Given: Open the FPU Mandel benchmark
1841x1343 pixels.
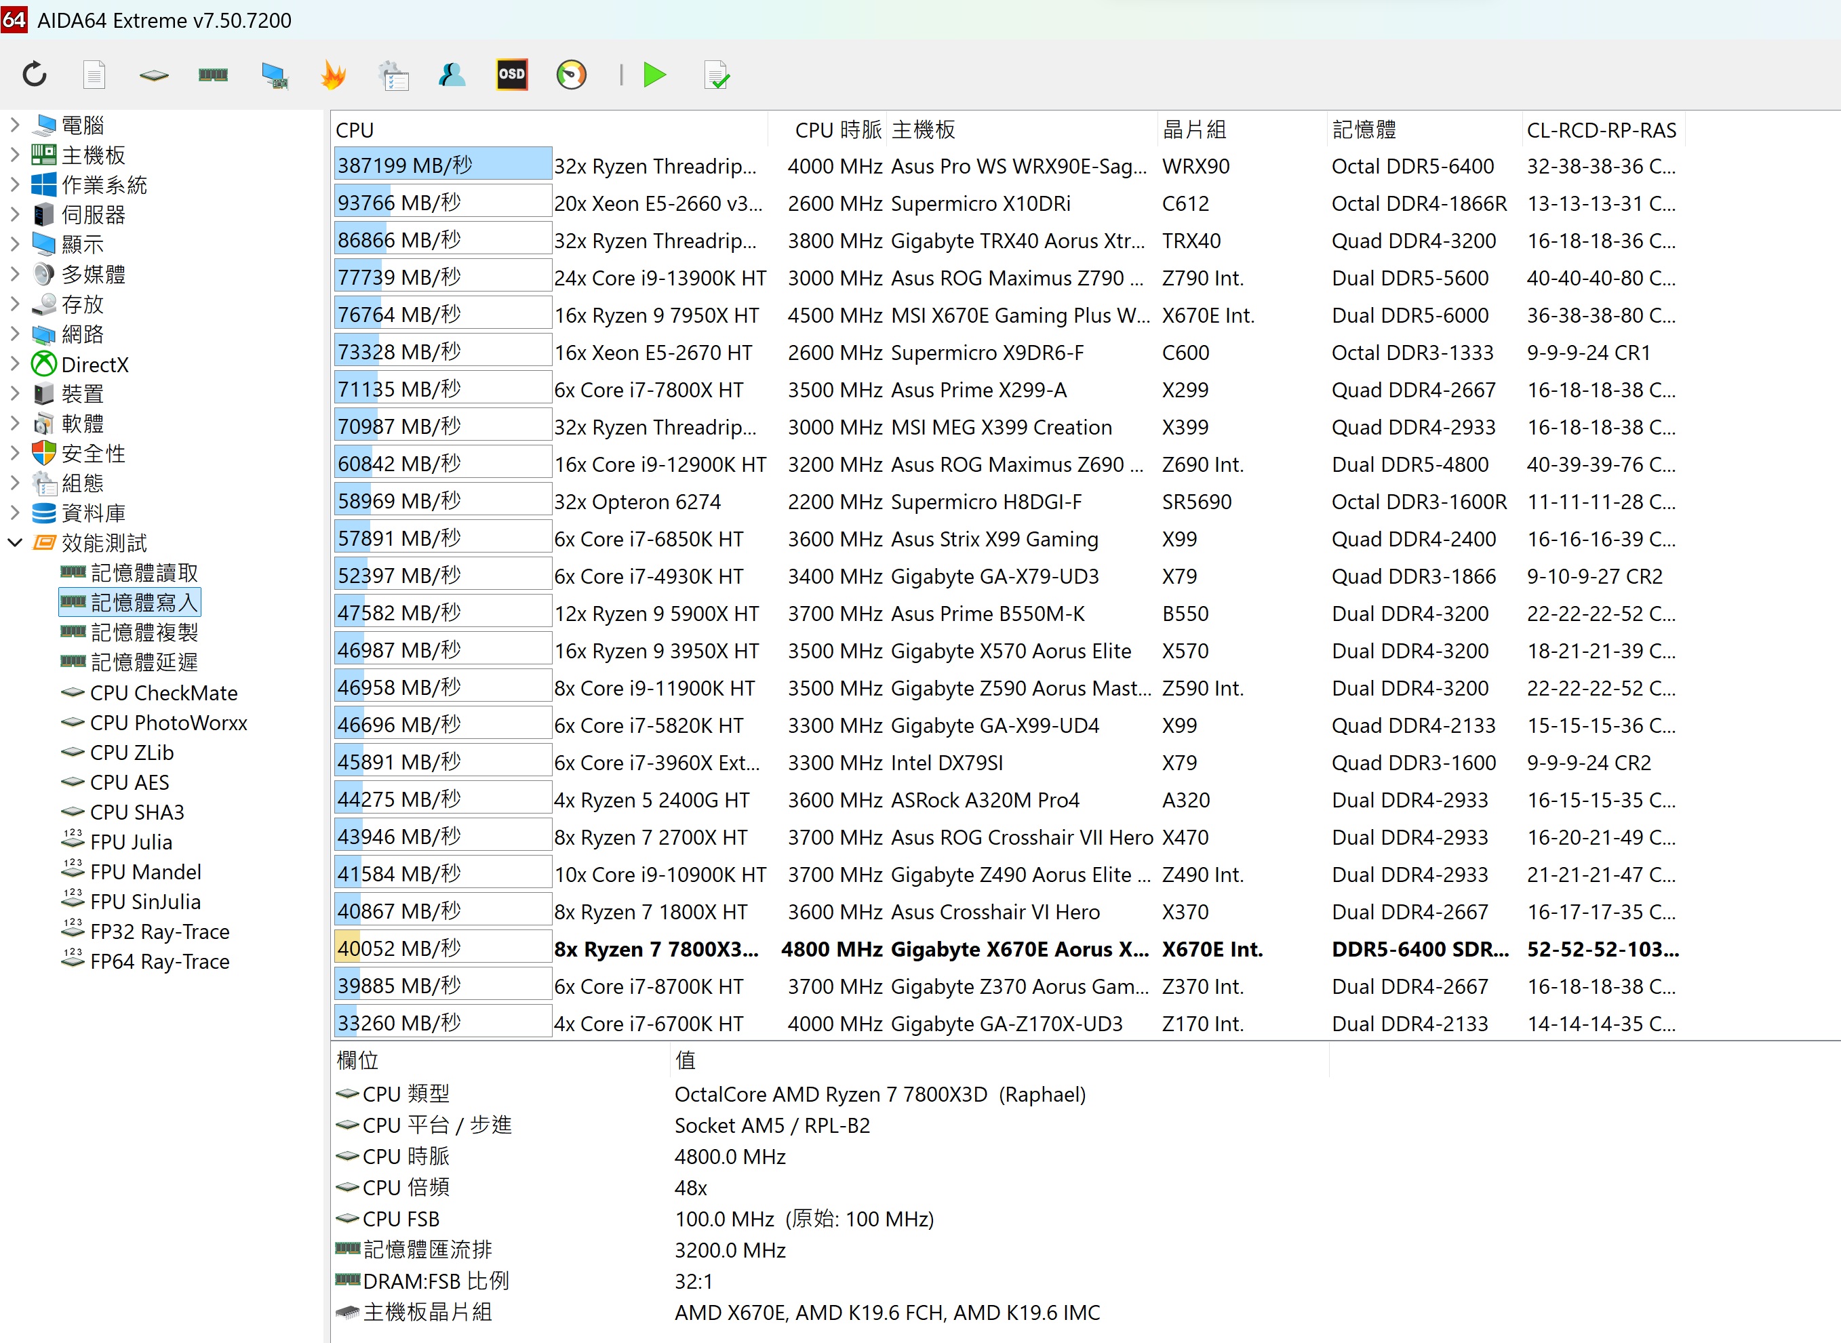Looking at the screenshot, I should pos(131,871).
